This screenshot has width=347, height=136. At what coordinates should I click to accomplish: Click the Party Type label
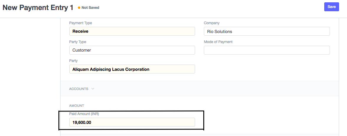78,42
